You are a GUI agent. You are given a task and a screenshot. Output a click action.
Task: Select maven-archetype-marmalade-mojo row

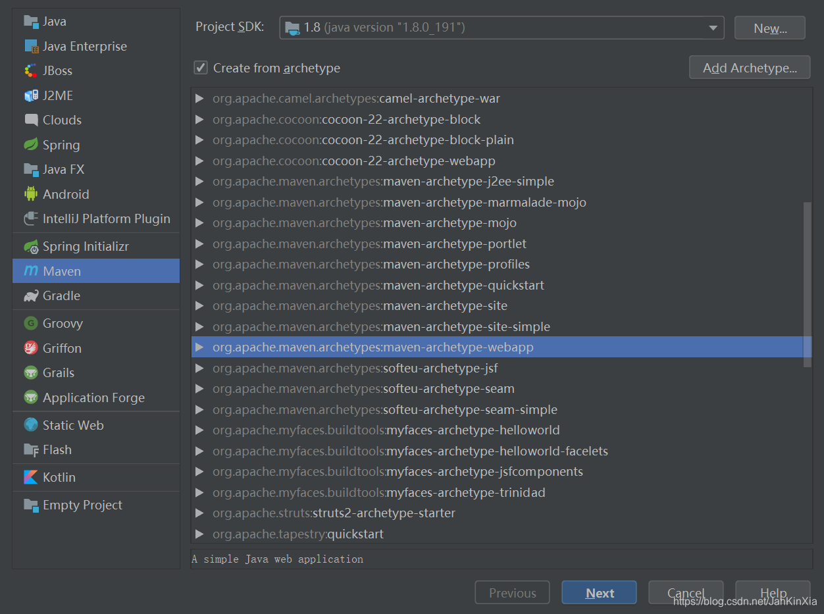(502, 202)
